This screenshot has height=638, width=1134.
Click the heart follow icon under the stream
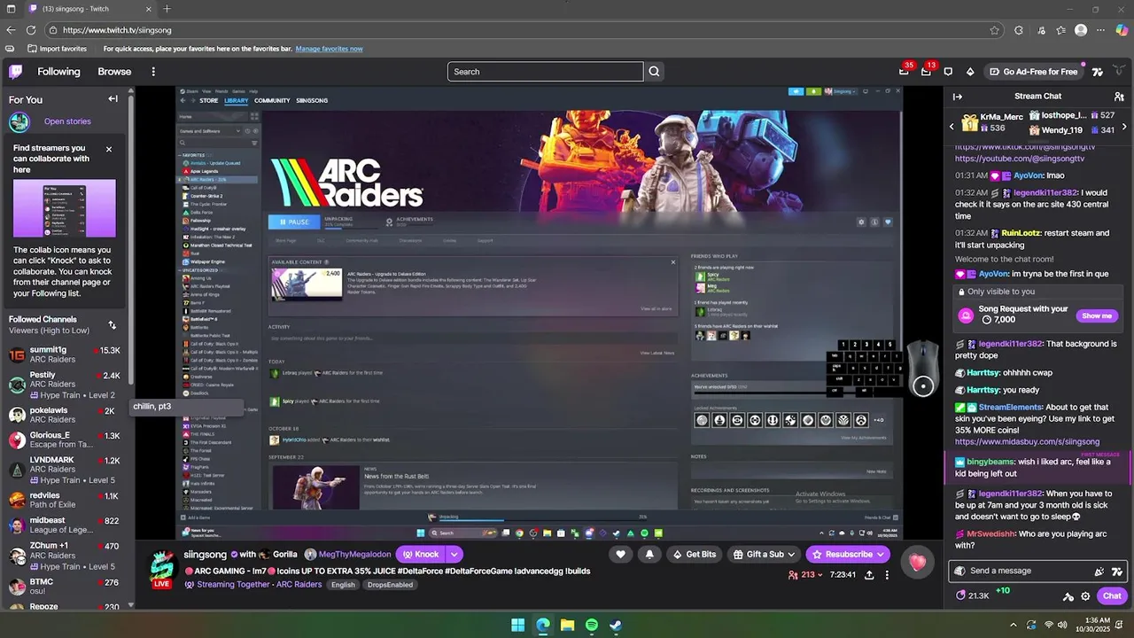[x=620, y=555]
